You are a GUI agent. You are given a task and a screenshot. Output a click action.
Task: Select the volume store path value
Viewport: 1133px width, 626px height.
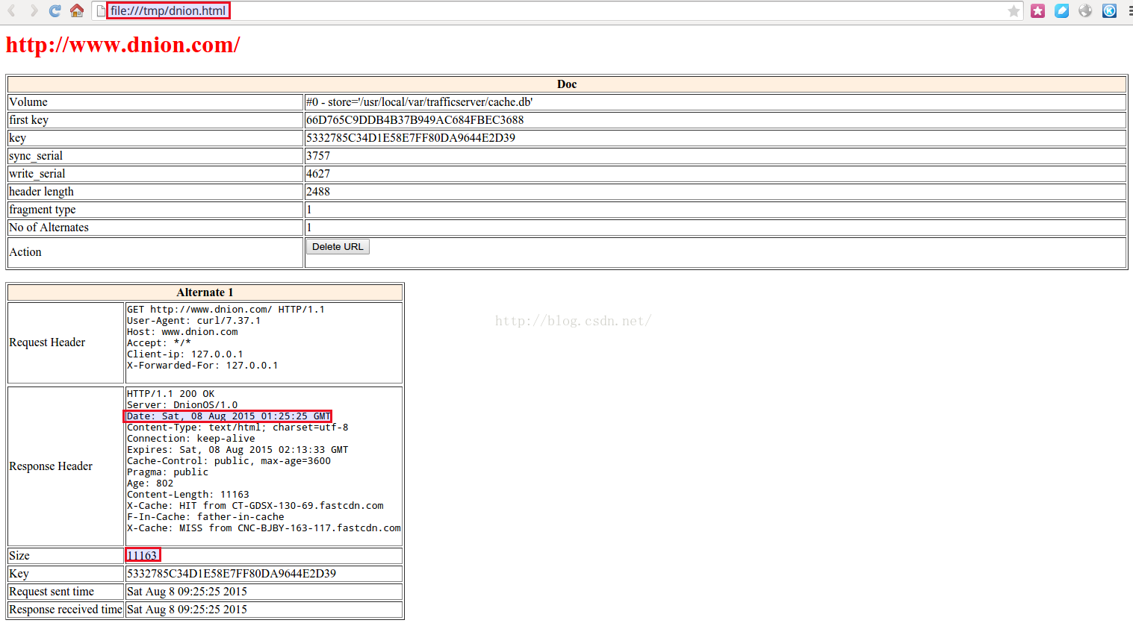click(x=420, y=102)
